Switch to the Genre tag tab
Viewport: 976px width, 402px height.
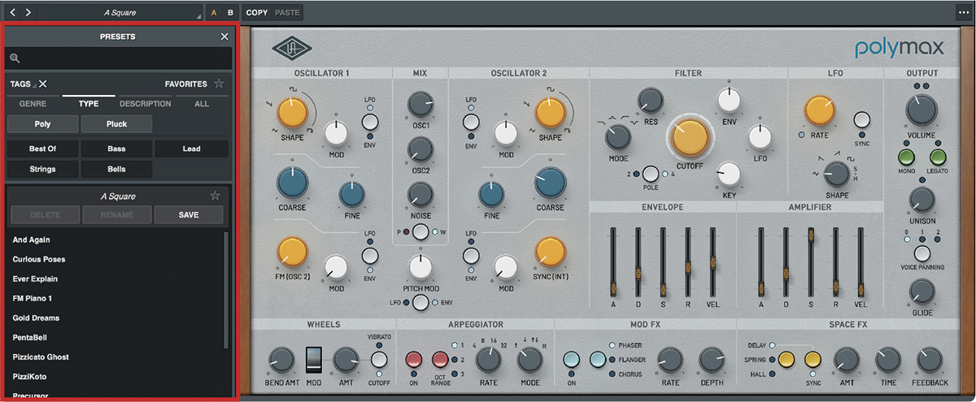click(x=33, y=104)
